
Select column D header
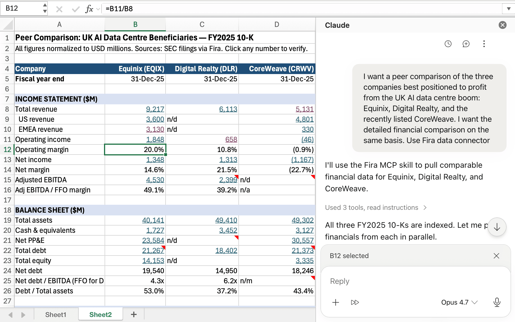[277, 25]
